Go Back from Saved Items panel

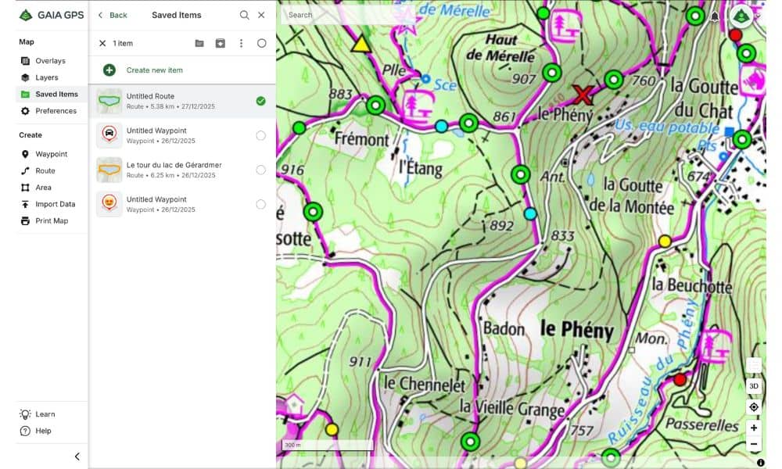(112, 15)
